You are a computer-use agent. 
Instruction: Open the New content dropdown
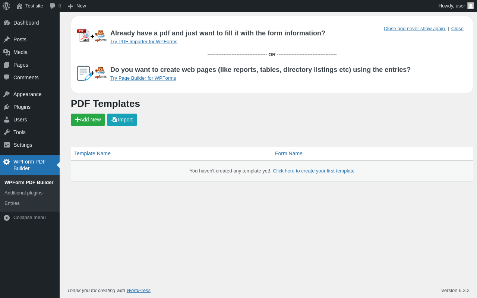pos(77,6)
